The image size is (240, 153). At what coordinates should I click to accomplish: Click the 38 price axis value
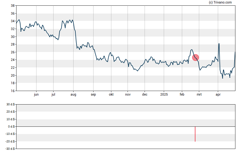pos(13,6)
